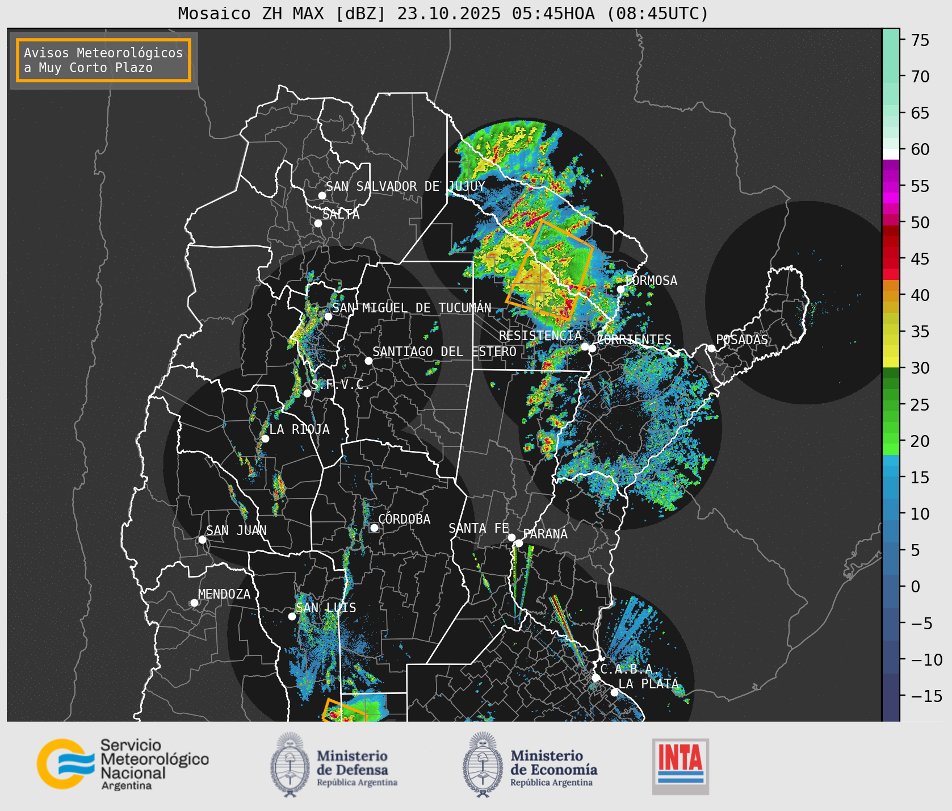Screen dimensions: 952x811
Task: Click the Formosa marker dot
Action: point(620,289)
